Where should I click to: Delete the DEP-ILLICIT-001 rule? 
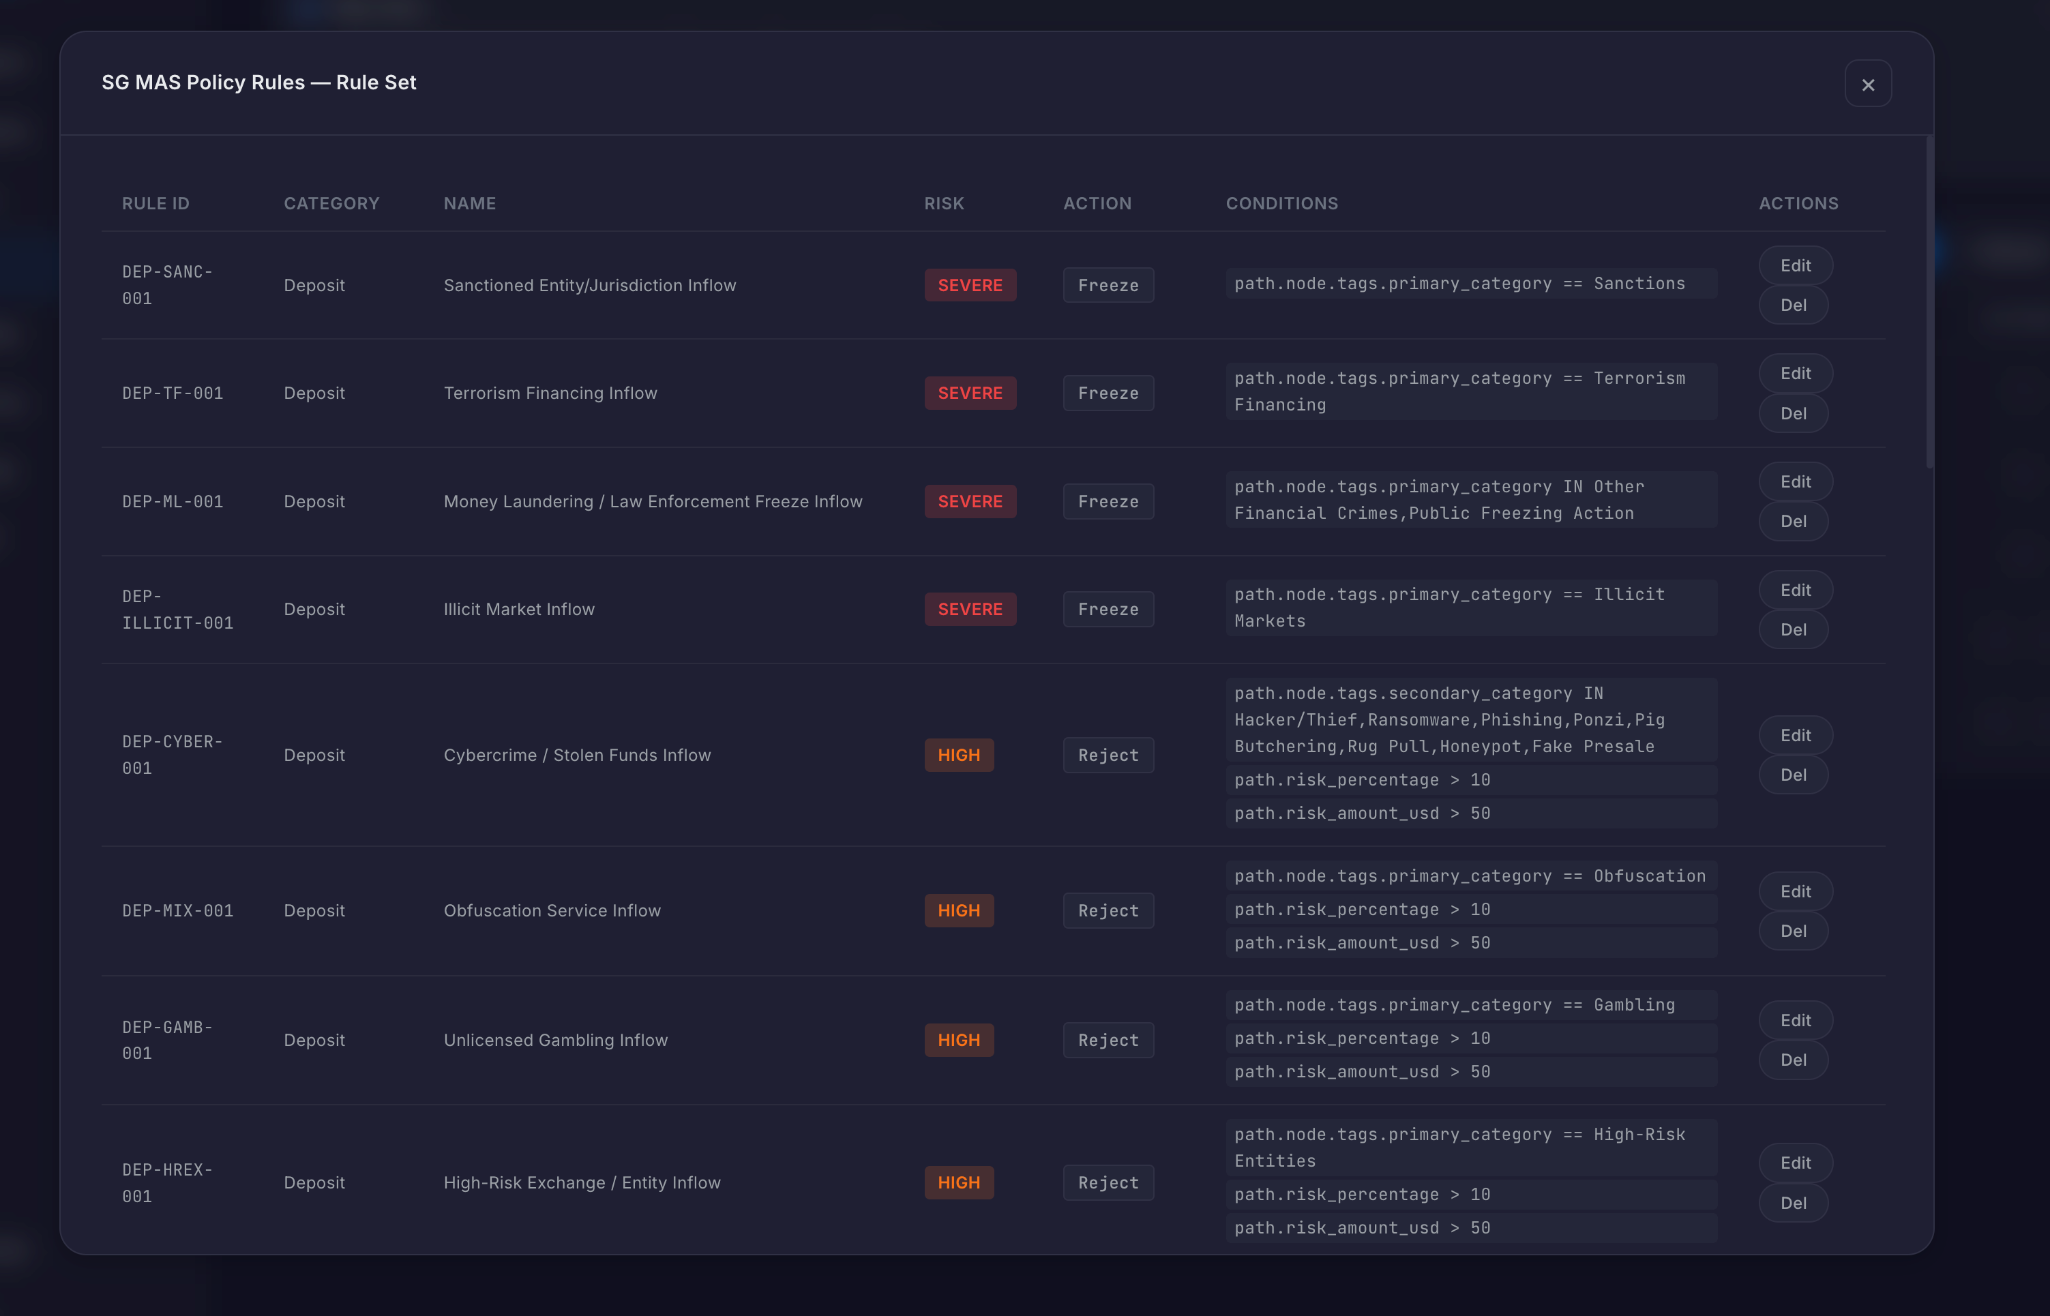(1793, 630)
